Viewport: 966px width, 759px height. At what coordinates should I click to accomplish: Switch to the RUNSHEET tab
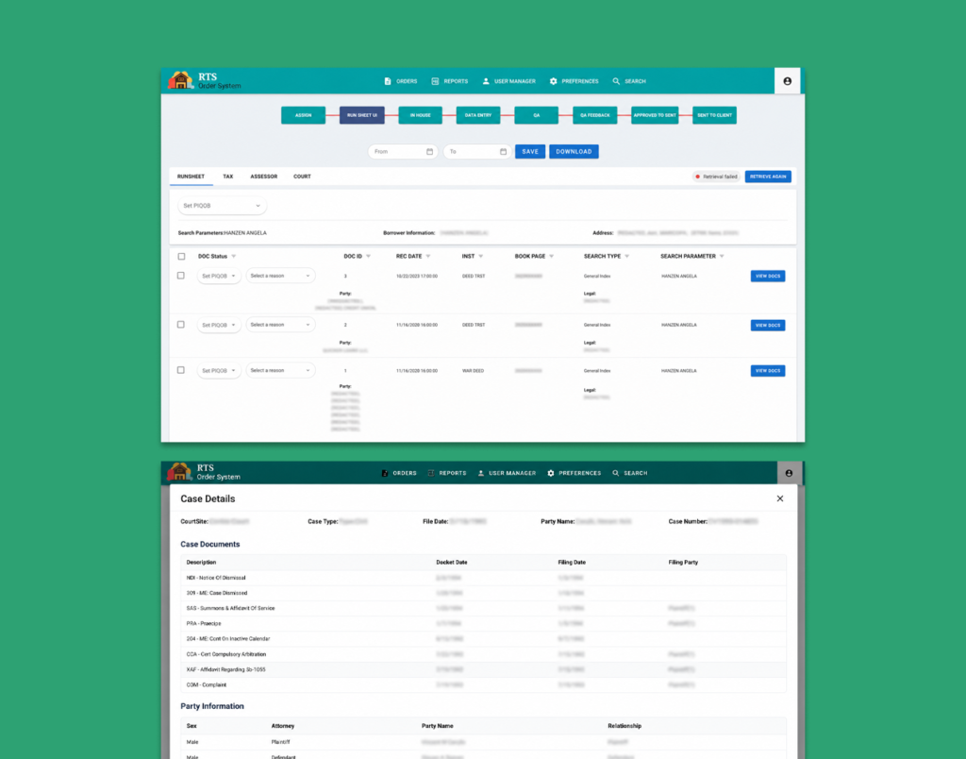coord(191,177)
